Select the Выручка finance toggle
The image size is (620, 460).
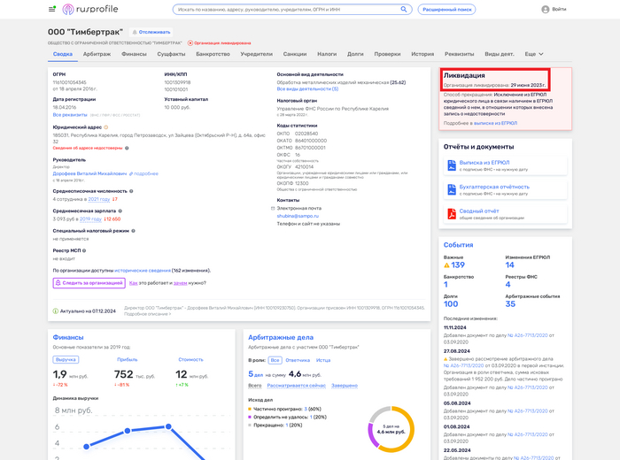66,359
